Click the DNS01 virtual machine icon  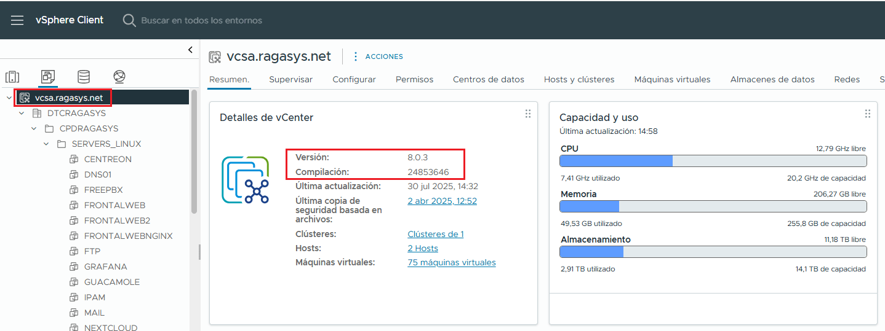click(x=74, y=174)
